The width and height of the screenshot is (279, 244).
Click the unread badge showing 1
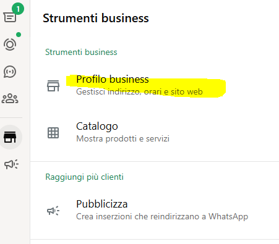18,9
